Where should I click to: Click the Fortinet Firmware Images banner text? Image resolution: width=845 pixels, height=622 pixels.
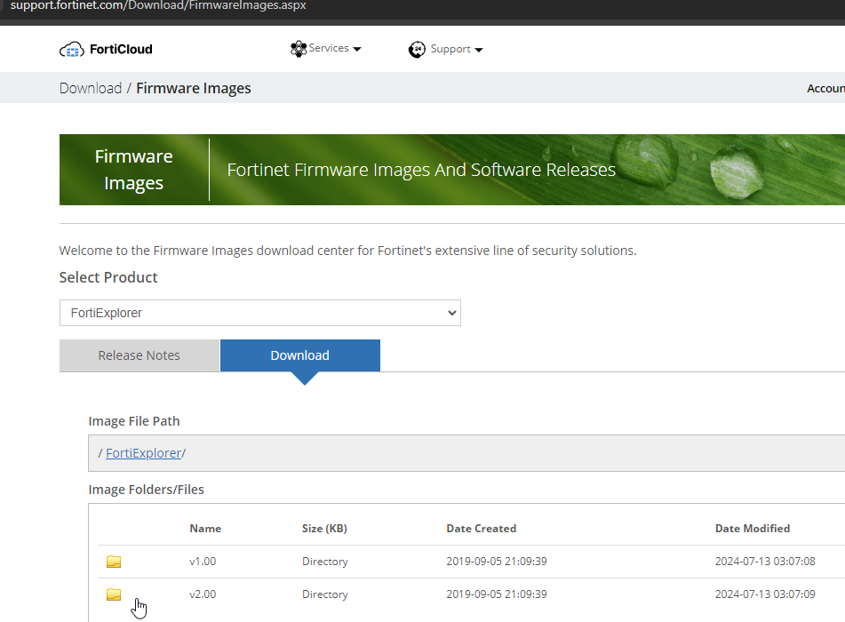point(421,170)
